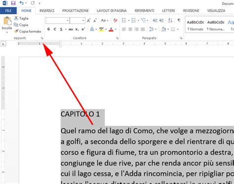Select the HOME tab
The height and width of the screenshot is (184, 234).
[26, 11]
